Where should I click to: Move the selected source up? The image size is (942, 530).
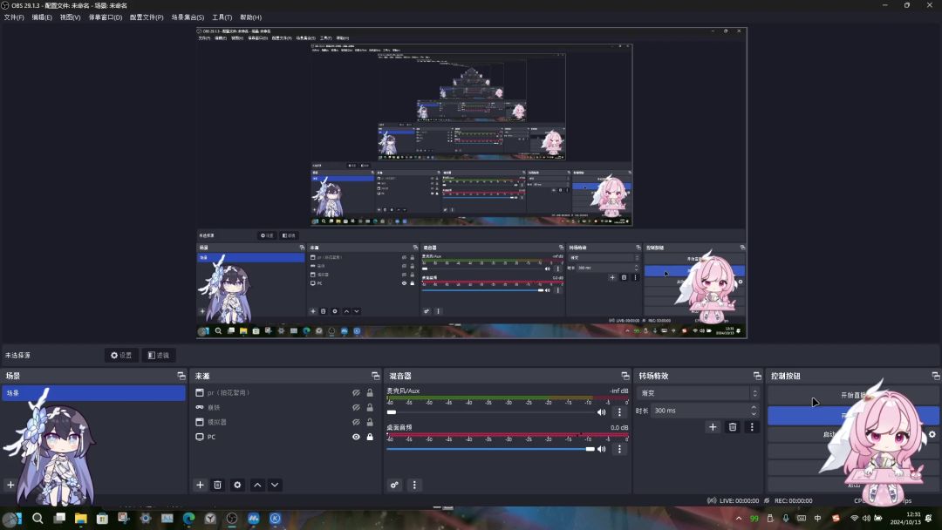coord(257,485)
